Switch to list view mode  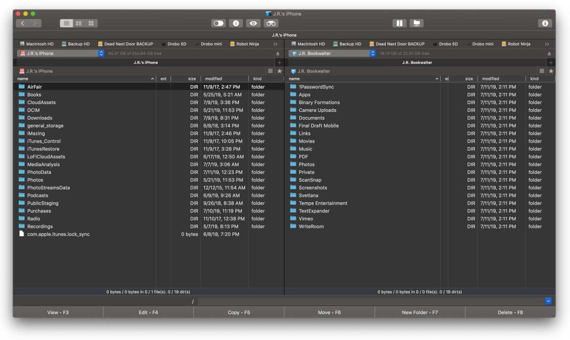(66, 23)
